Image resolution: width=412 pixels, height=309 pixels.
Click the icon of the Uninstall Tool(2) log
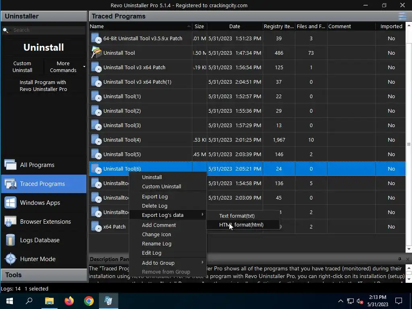tap(96, 111)
